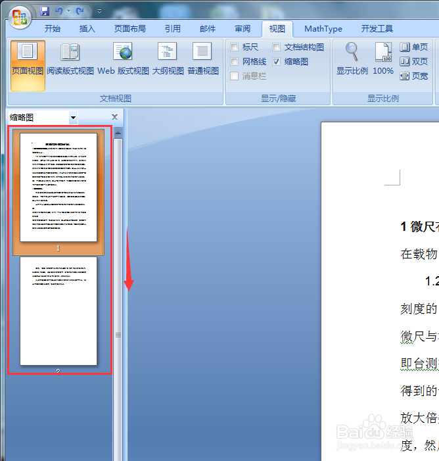Click the document line starting with '刻度的'
439x461 pixels.
pyautogui.click(x=419, y=308)
